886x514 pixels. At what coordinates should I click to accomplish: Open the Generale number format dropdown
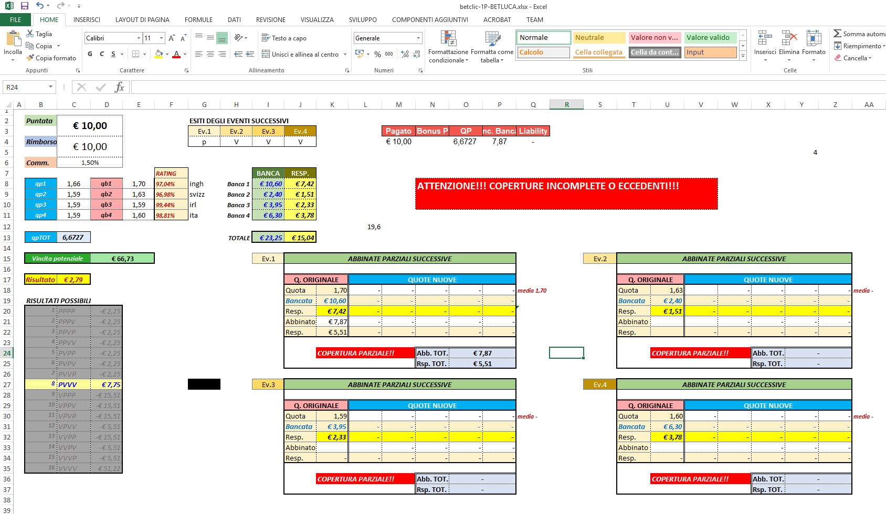pos(418,38)
